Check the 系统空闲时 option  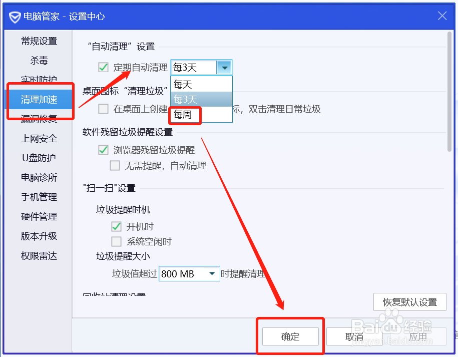(116, 241)
